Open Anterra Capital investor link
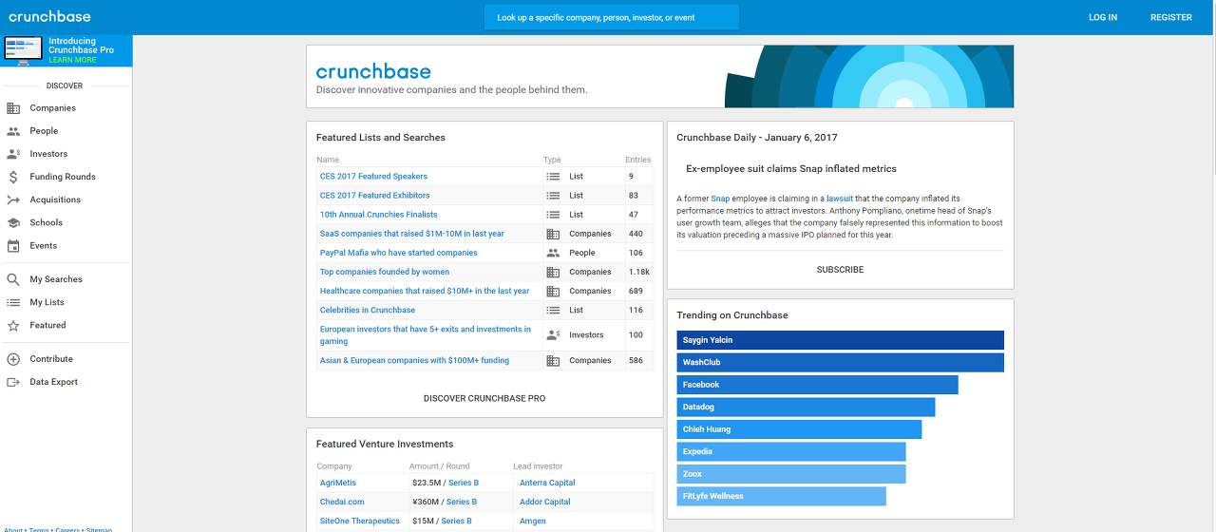The height and width of the screenshot is (532, 1216). (x=547, y=483)
